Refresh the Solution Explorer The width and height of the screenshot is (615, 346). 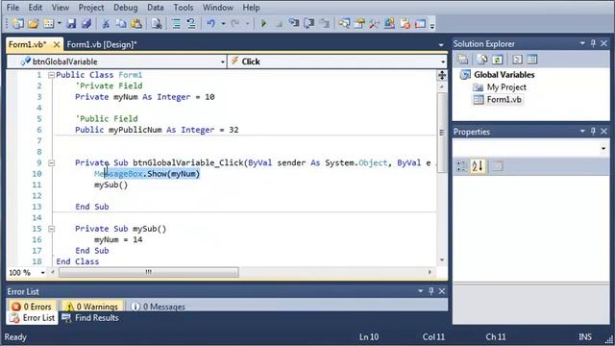(x=498, y=60)
